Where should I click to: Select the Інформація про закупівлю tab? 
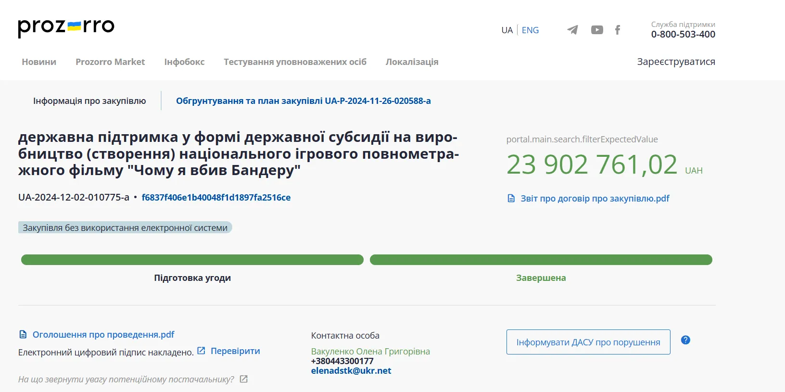pos(89,101)
